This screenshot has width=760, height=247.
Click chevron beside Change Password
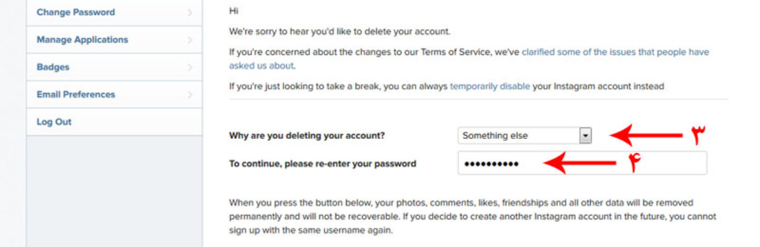190,12
